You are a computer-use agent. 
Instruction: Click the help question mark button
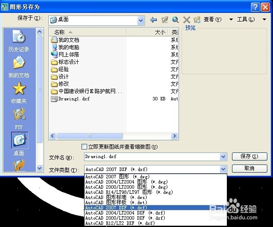pyautogui.click(x=255, y=7)
